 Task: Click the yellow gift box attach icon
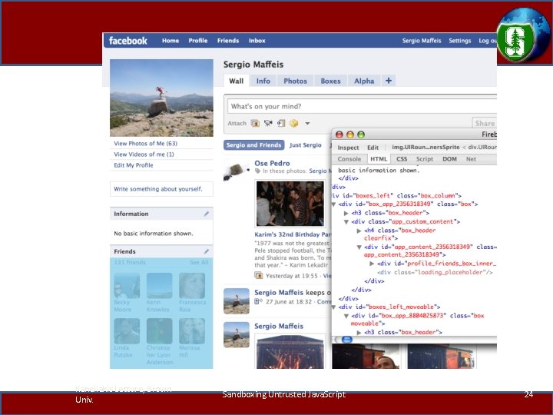[x=293, y=123]
